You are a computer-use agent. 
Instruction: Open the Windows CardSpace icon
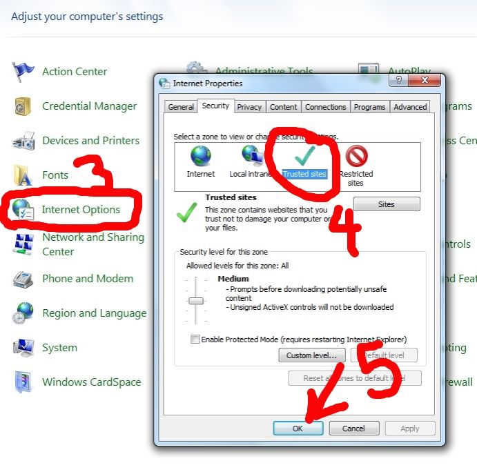(x=23, y=382)
